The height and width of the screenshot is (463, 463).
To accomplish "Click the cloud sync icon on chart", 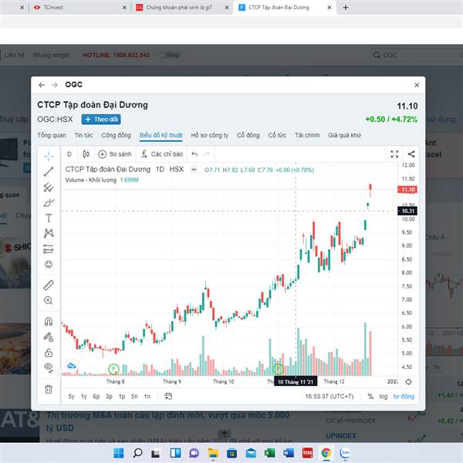I will (72, 366).
